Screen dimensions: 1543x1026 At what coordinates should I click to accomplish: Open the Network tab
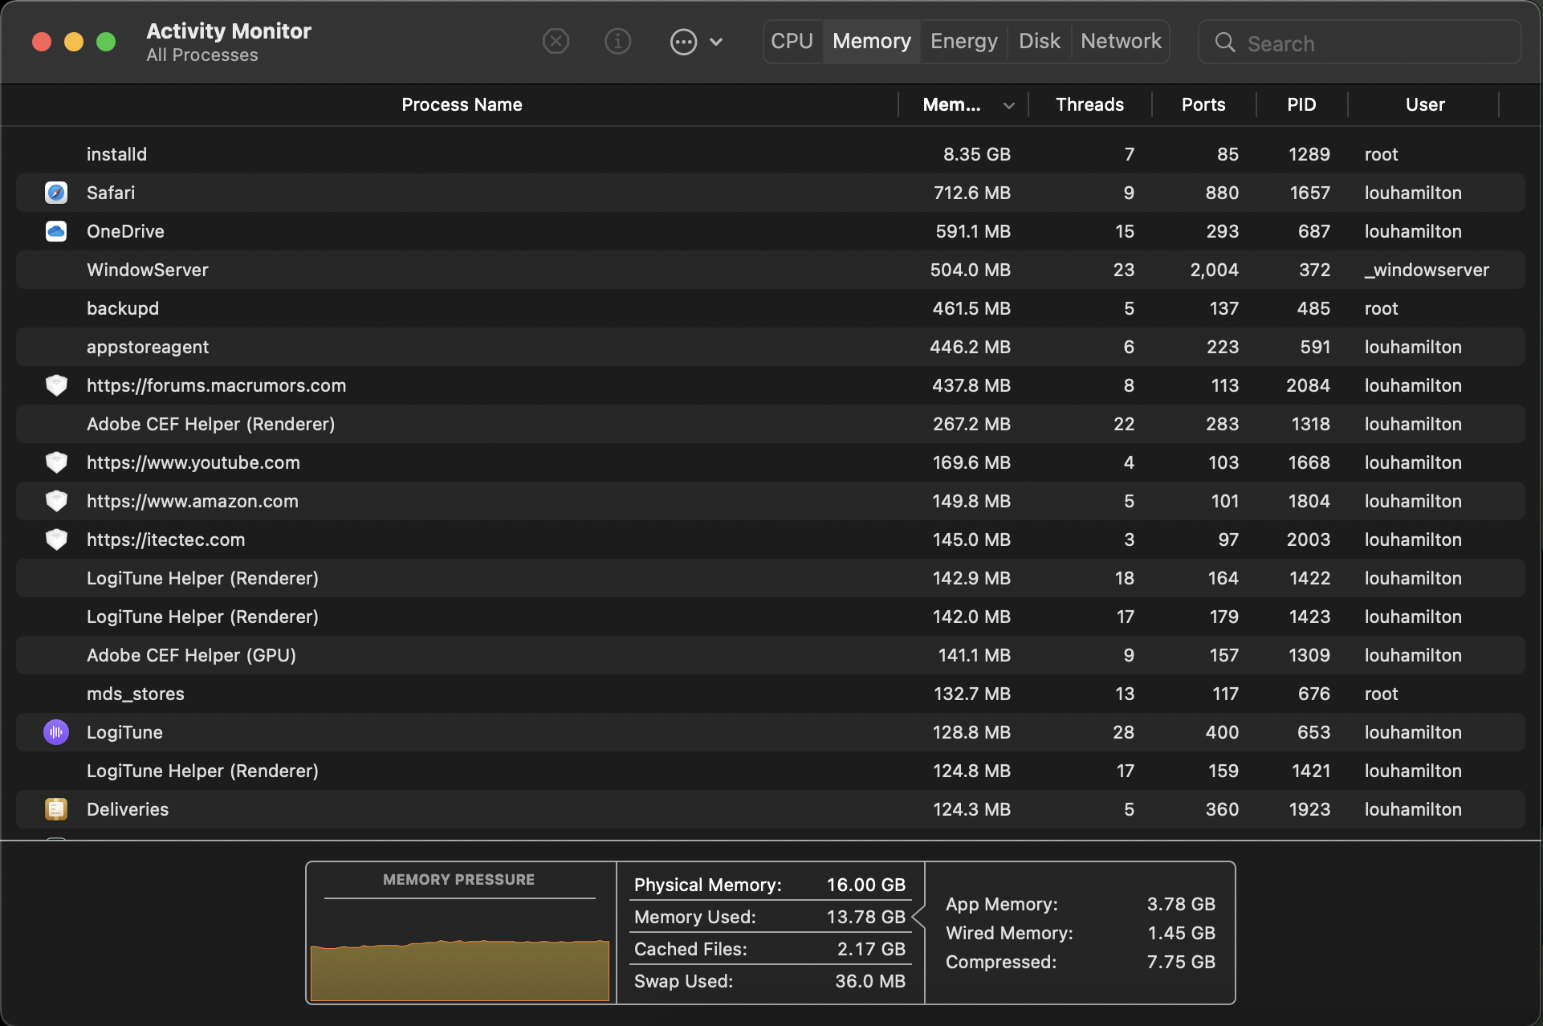tap(1121, 41)
